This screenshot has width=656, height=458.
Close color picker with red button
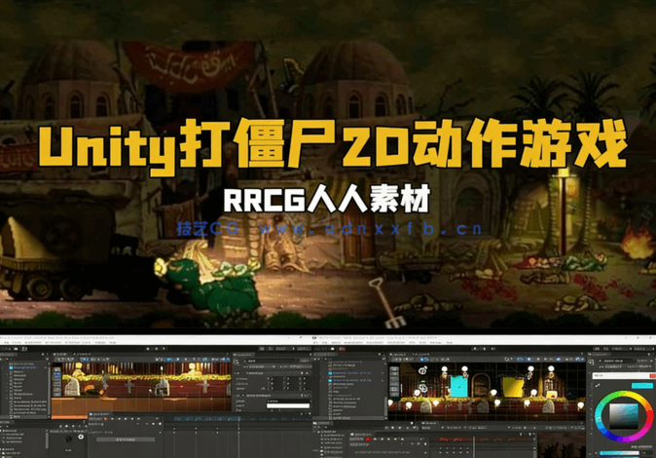pyautogui.click(x=653, y=375)
